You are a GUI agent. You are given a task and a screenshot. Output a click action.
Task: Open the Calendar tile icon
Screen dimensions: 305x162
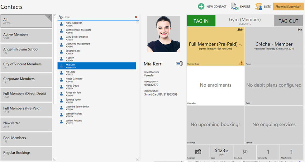(198, 152)
